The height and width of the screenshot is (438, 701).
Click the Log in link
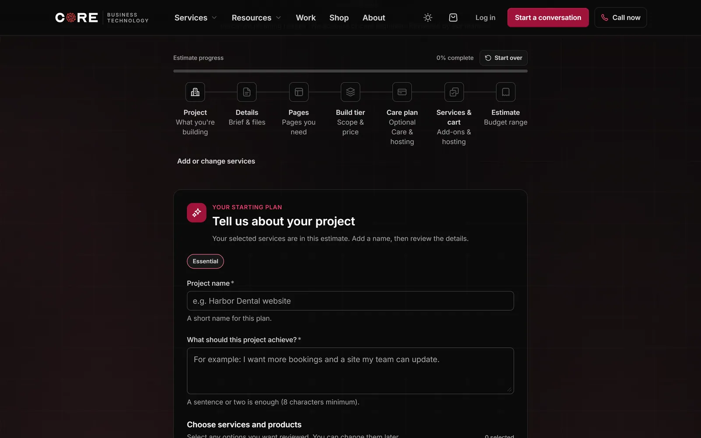coord(485,18)
